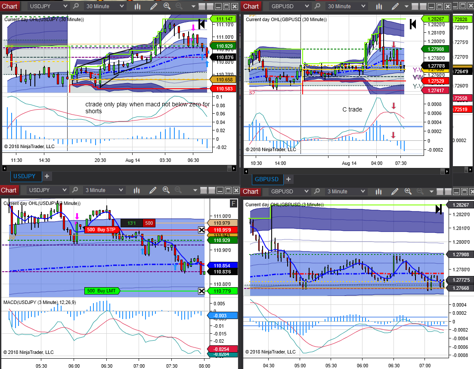Open the Chart menu in GBPUSD 30 Minute window

click(x=251, y=6)
